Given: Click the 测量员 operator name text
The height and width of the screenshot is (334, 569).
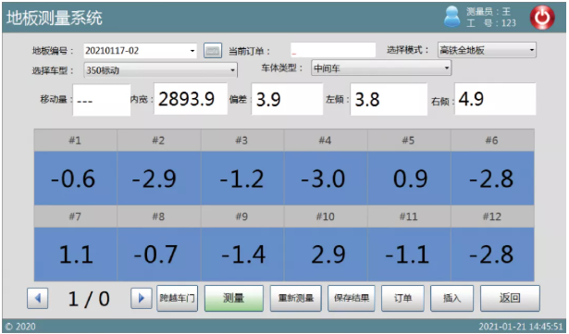Looking at the screenshot, I should click(489, 12).
